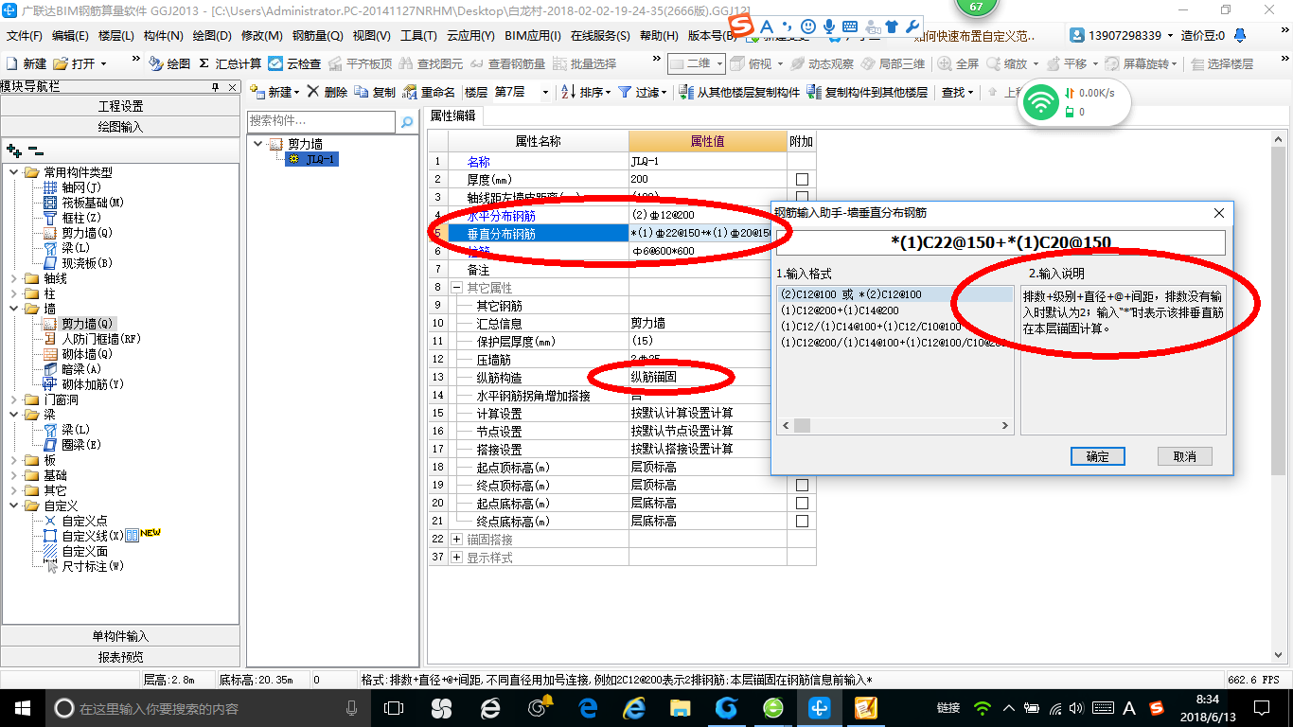The width and height of the screenshot is (1293, 727).
Task: Expand 锚固搭接 group in property table
Action: pos(456,539)
